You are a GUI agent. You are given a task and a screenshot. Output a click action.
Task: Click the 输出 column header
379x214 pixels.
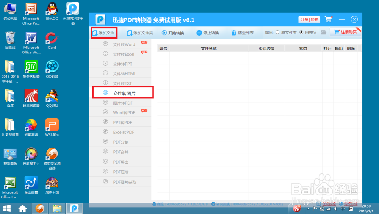coord(338,48)
